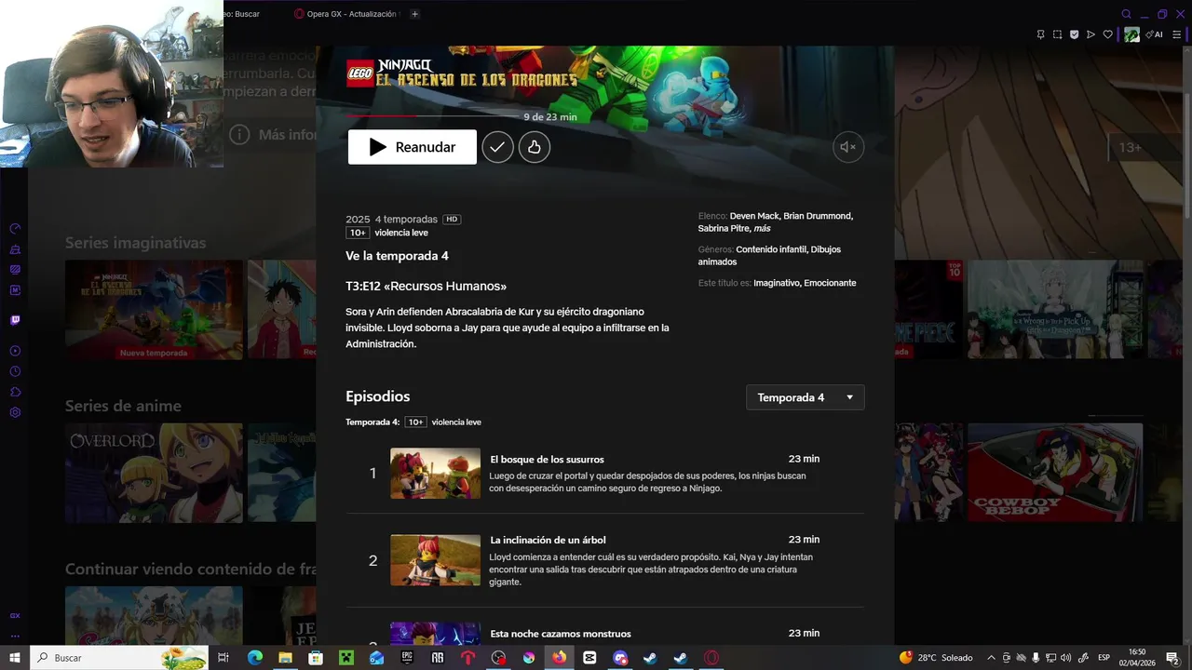Open Task View on taskbar
The image size is (1192, 670).
click(223, 658)
